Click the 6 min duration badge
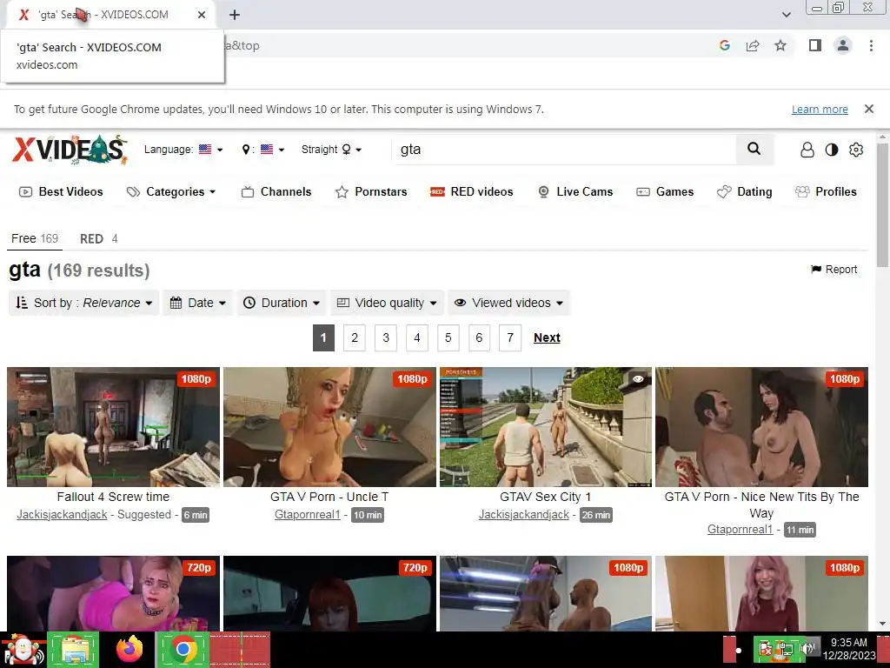Image resolution: width=890 pixels, height=668 pixels. pos(196,515)
